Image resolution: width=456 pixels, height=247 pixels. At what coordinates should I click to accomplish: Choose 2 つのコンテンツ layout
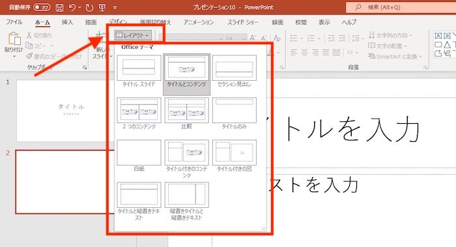(139, 114)
